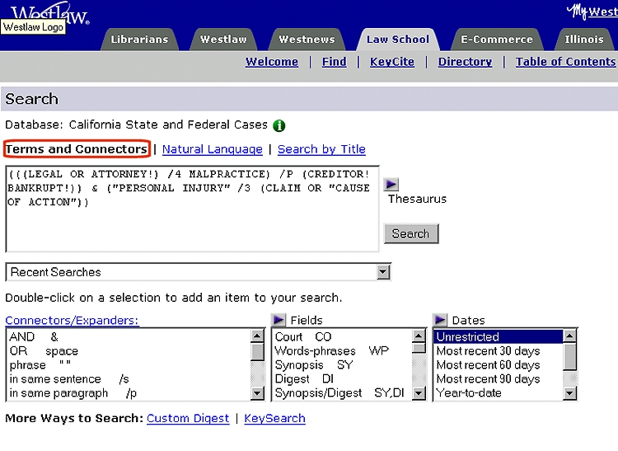Select the Court CO field
This screenshot has height=451, width=618.
tap(342, 337)
